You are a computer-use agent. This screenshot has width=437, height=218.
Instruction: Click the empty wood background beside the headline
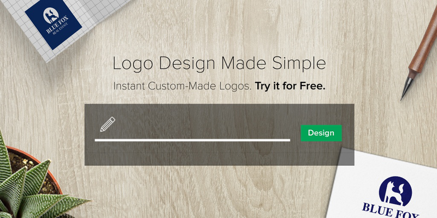point(362,64)
